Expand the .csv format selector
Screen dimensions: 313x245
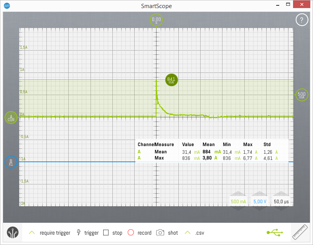click(188, 233)
